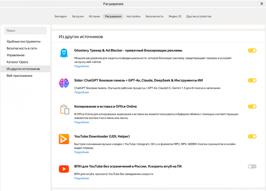Click Подробнее under YouTube Downloader
This screenshot has width=266, height=191.
click(x=81, y=152)
